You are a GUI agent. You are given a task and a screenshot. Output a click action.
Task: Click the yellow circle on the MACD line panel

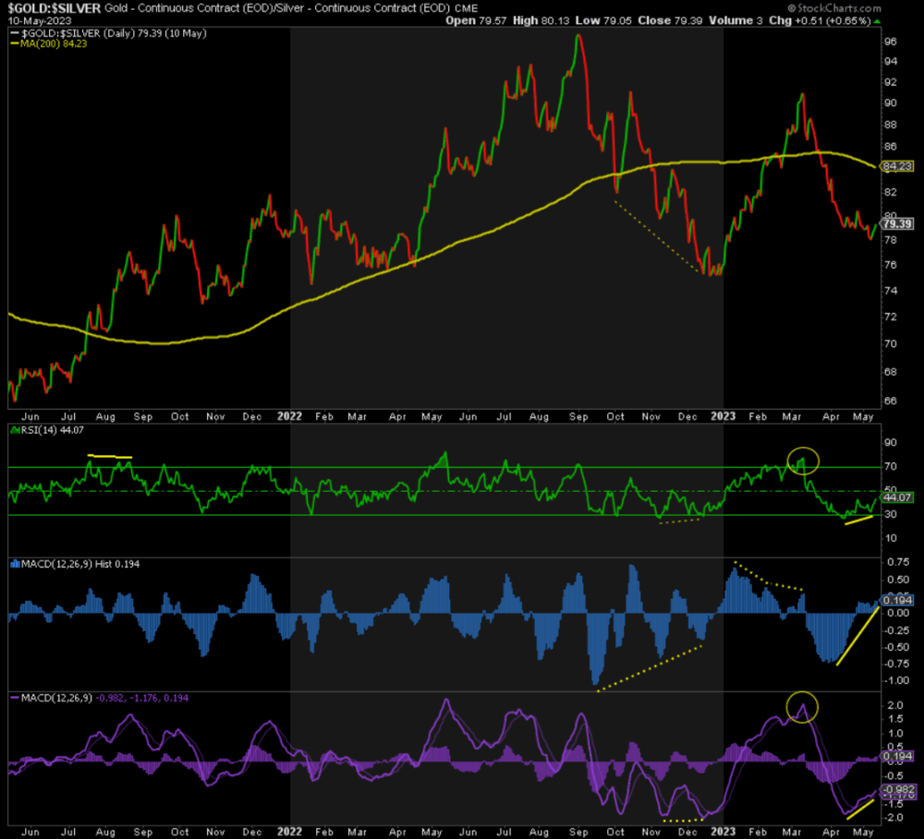click(803, 705)
